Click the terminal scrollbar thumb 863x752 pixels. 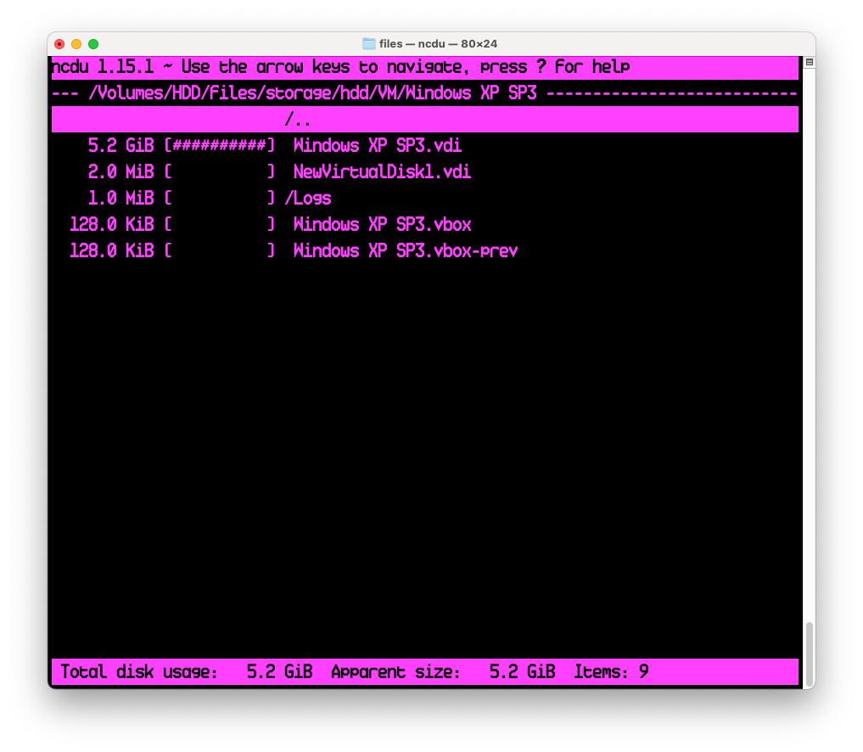809,653
